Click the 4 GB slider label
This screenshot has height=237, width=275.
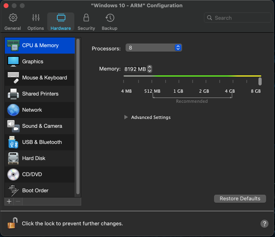click(x=230, y=91)
